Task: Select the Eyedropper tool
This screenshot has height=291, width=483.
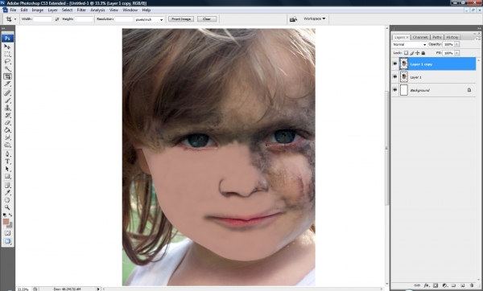Action: (7, 193)
